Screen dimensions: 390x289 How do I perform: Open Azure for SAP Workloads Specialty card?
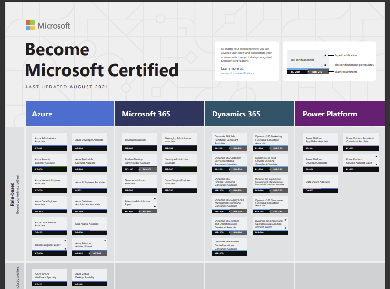(x=49, y=278)
